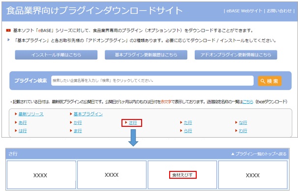
Task: Click the orange 検索 button
Action: coord(269,81)
